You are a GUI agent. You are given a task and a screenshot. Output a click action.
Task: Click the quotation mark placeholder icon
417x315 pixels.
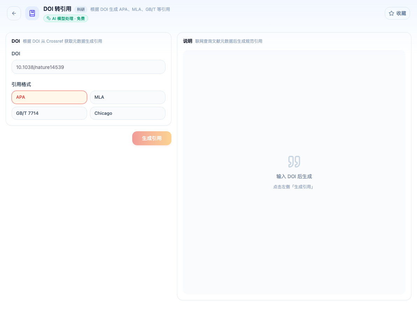[294, 161]
